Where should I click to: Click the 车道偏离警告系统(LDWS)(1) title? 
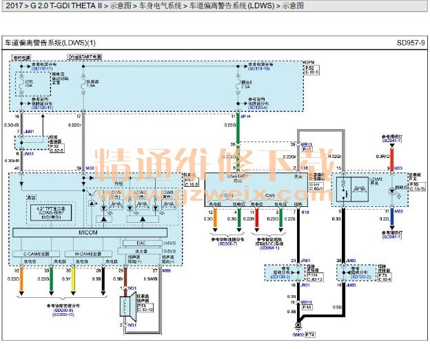(x=50, y=43)
